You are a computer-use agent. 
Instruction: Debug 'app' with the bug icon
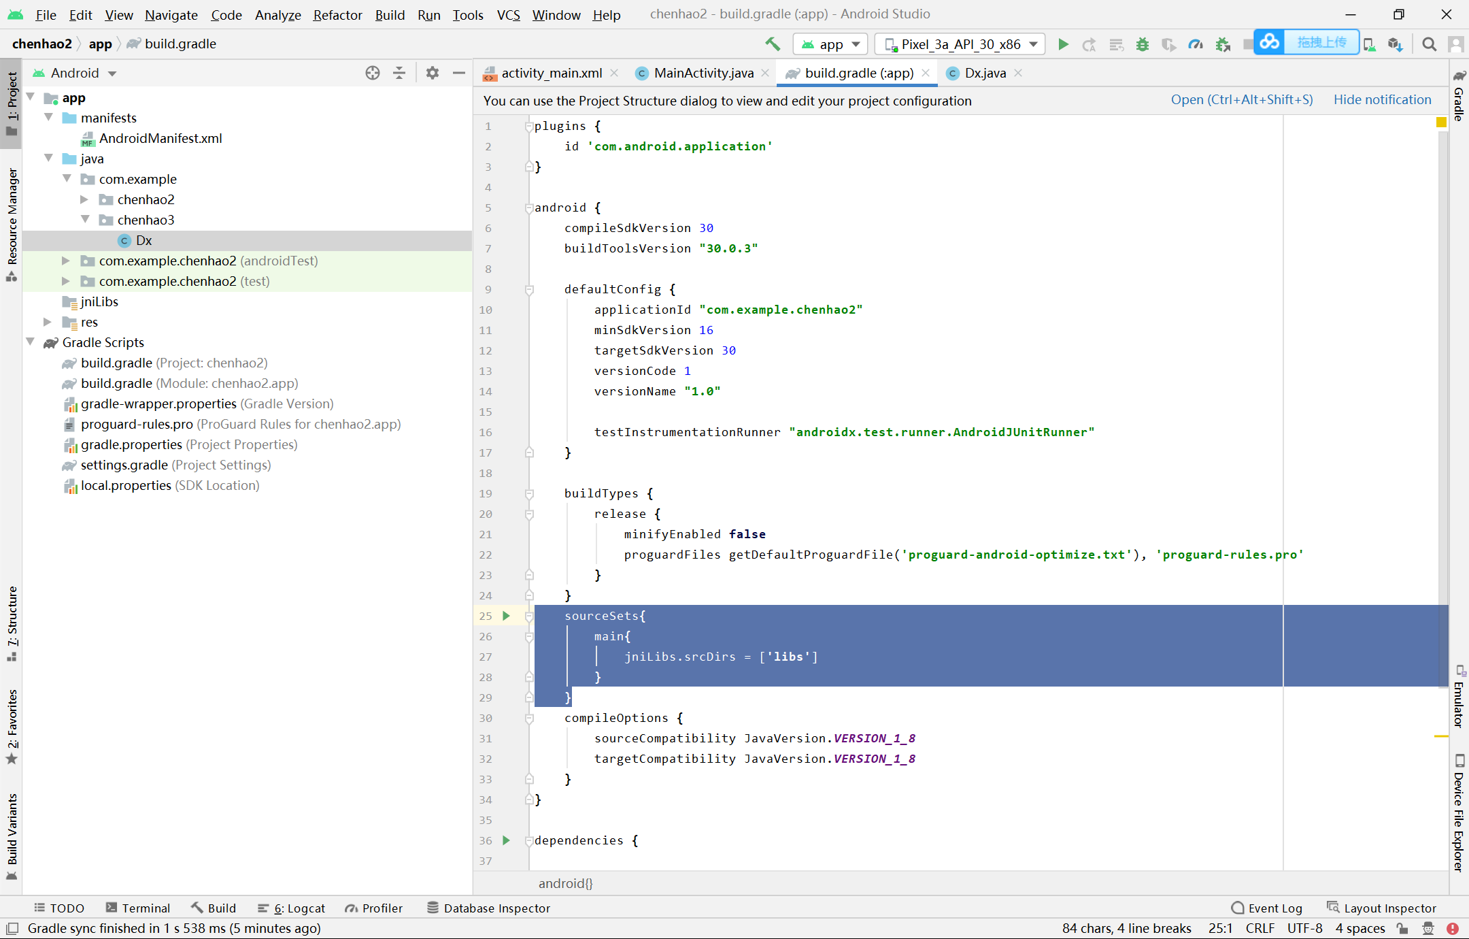coord(1142,43)
